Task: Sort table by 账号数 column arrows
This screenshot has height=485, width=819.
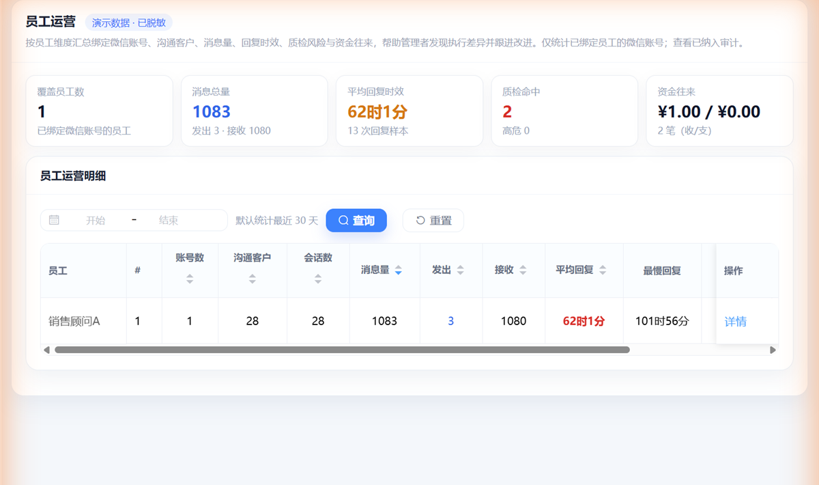Action: click(x=190, y=279)
